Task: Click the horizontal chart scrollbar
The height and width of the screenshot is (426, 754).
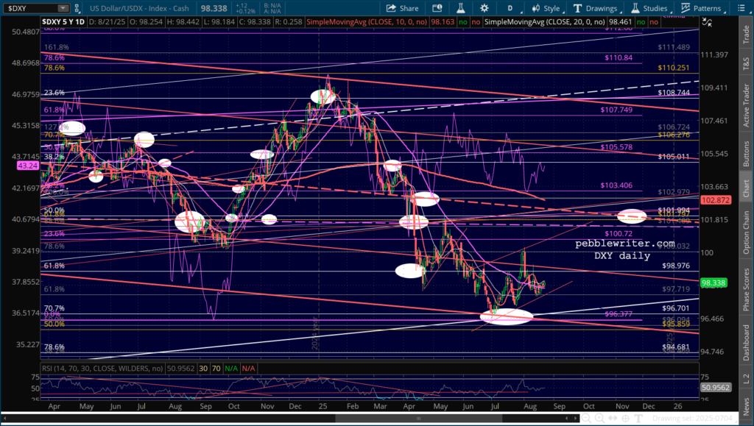Action: tap(295, 417)
